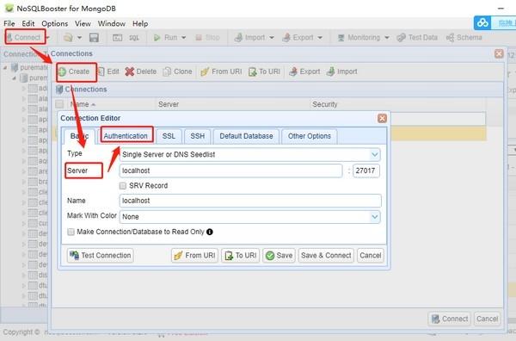Check Make Connection/Database to Read Only
Screen dimensions: 516x341
71,232
